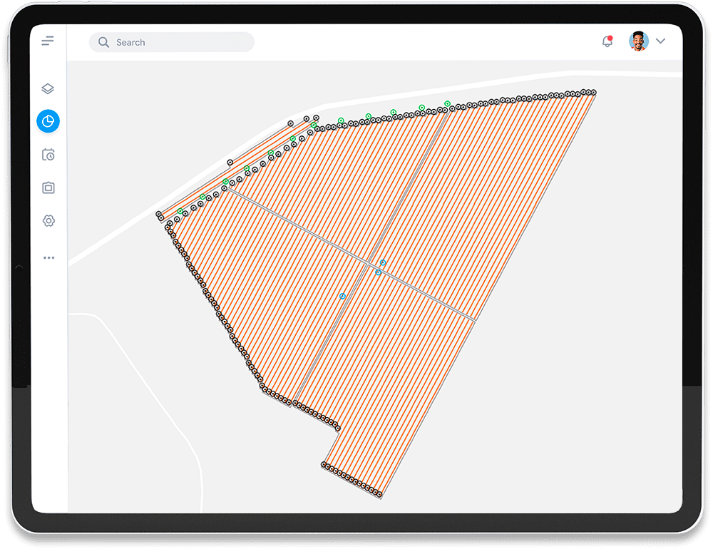The height and width of the screenshot is (549, 713).
Task: Open the hamburger menu in the sidebar
Action: click(x=48, y=41)
